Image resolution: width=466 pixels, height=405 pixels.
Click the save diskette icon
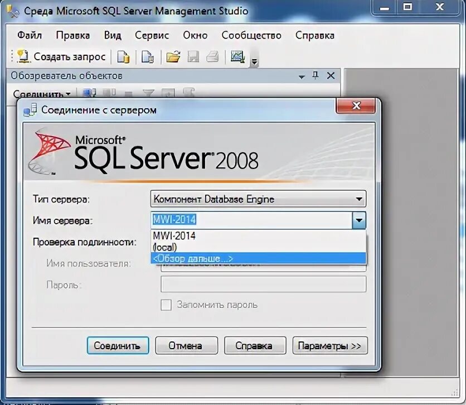coord(193,56)
